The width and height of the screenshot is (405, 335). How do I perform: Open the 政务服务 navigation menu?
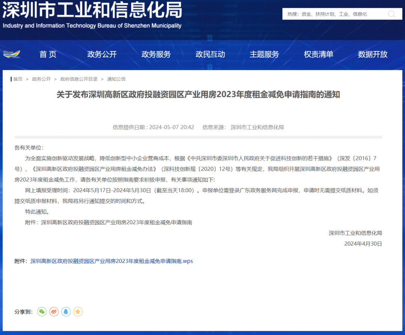(156, 54)
